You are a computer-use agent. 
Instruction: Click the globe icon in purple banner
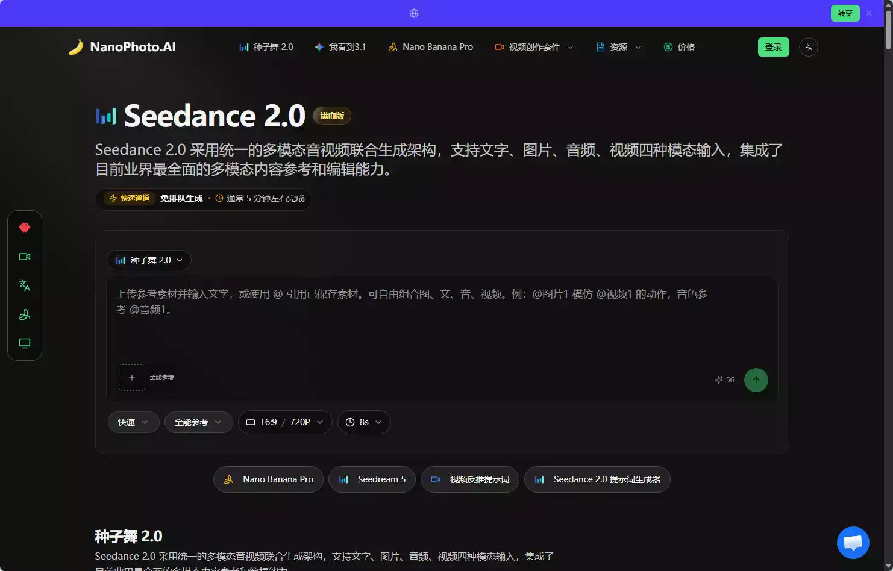pos(414,13)
